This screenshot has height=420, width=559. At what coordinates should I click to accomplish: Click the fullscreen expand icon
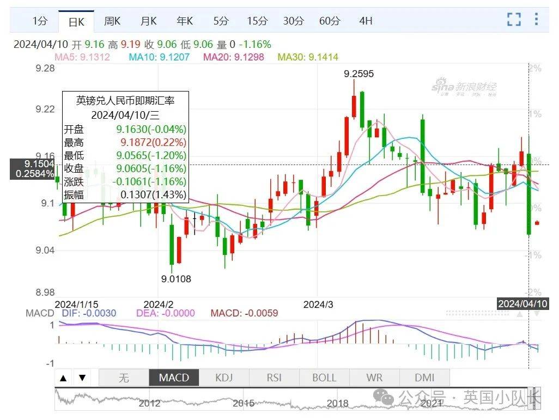point(514,20)
